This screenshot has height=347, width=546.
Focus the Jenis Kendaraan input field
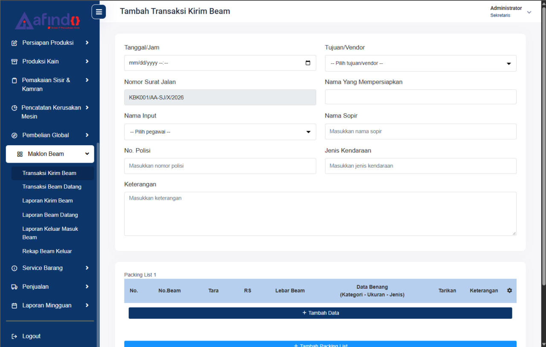pyautogui.click(x=421, y=166)
